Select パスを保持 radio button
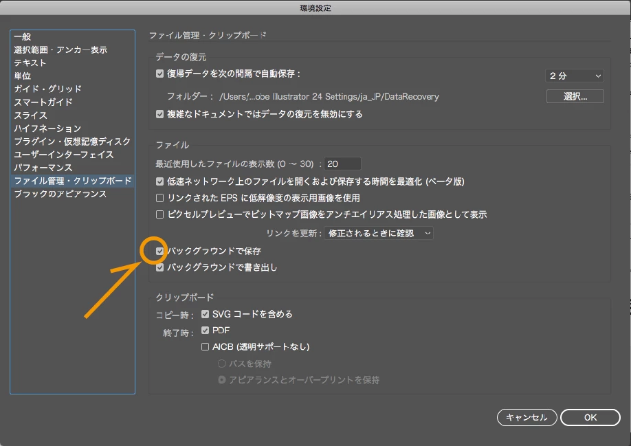Screen dimensions: 631x446 222,364
